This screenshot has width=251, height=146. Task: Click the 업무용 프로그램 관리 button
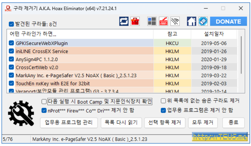[69, 123]
